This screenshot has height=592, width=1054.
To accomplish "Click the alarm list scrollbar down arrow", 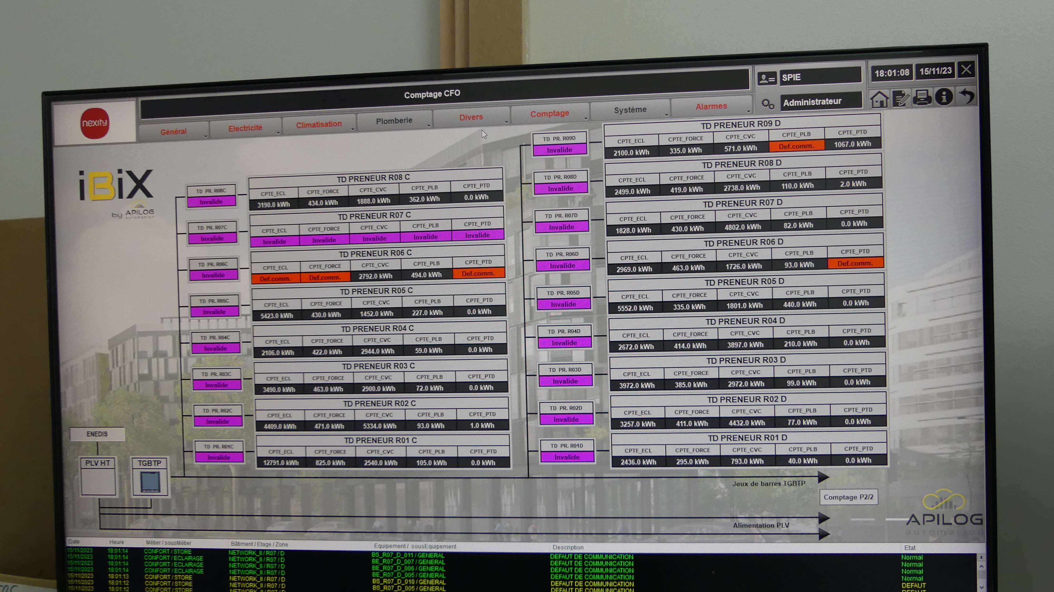I will coord(981,587).
